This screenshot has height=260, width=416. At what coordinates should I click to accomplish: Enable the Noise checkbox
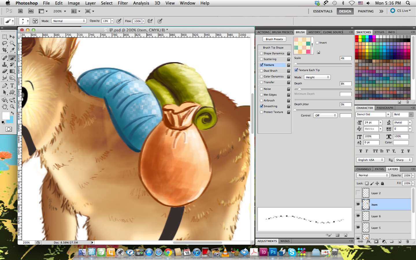[x=261, y=89]
